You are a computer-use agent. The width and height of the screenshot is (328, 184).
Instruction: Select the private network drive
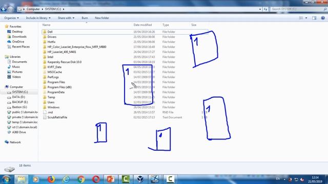click(23, 117)
